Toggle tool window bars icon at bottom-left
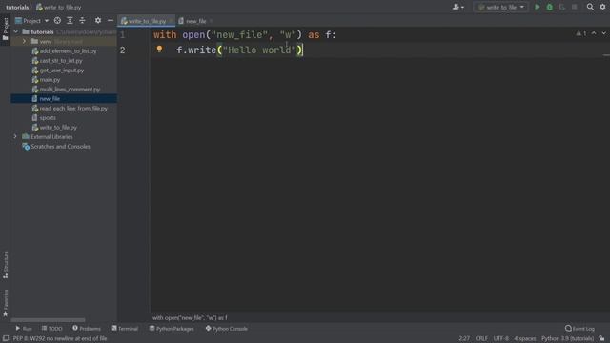The width and height of the screenshot is (610, 343). 6,339
